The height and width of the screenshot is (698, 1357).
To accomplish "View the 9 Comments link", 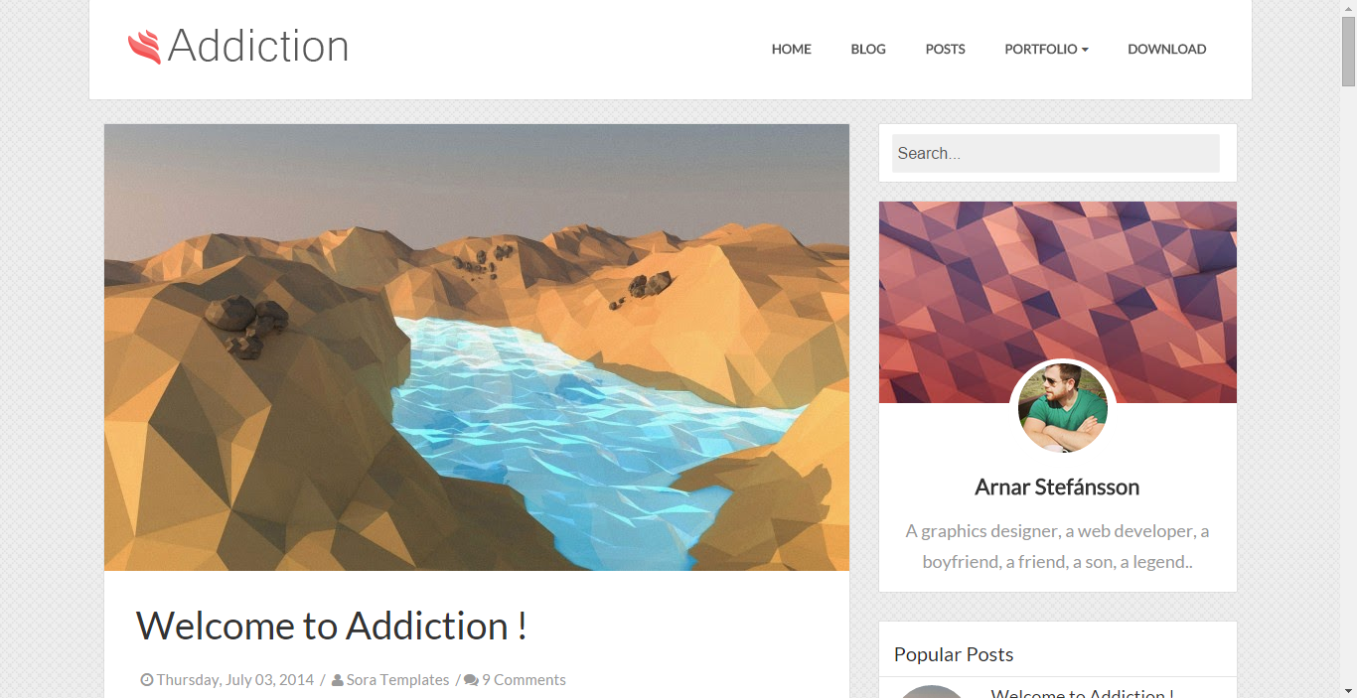I will click(524, 680).
